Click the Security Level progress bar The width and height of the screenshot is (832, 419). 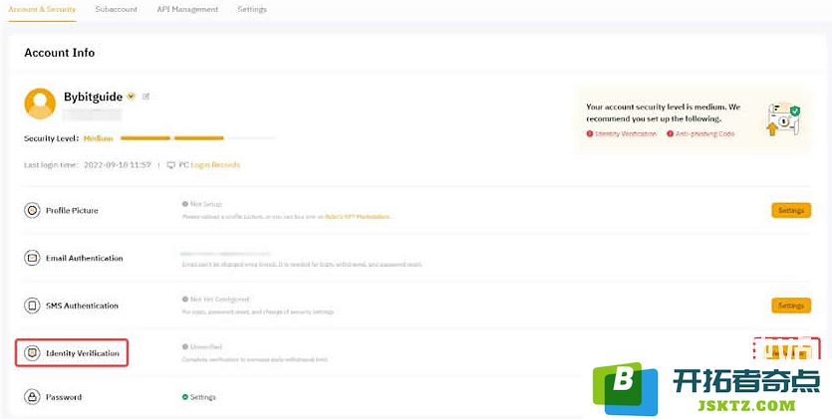coord(198,138)
